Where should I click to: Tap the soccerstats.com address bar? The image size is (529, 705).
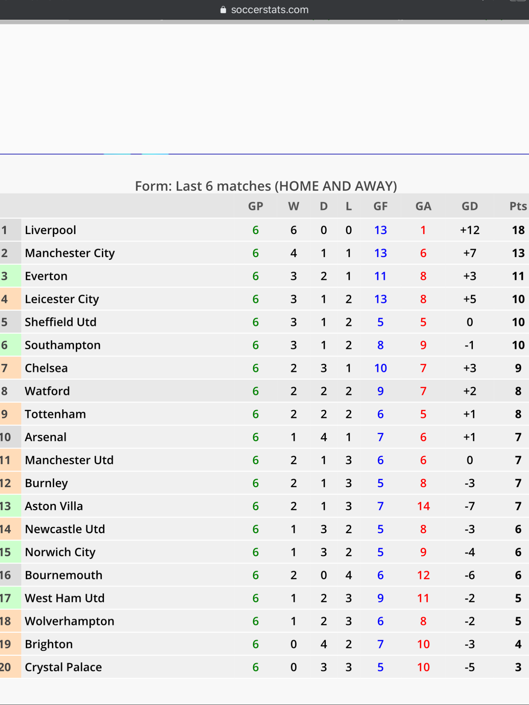click(x=264, y=10)
